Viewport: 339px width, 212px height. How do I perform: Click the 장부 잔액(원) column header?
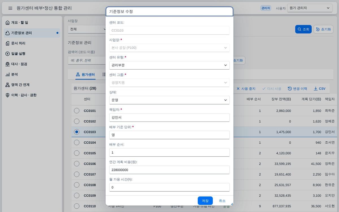click(281, 99)
